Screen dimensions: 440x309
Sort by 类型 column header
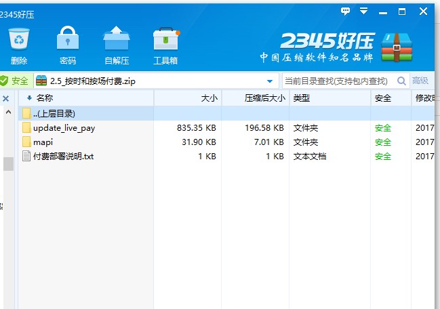click(x=330, y=98)
